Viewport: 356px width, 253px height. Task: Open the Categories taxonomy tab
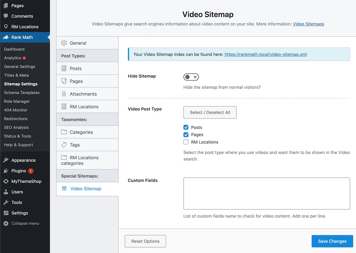[81, 132]
